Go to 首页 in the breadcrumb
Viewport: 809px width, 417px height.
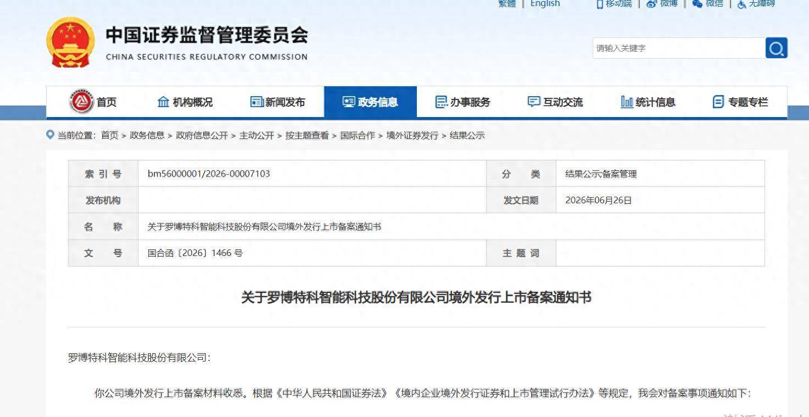(110, 135)
